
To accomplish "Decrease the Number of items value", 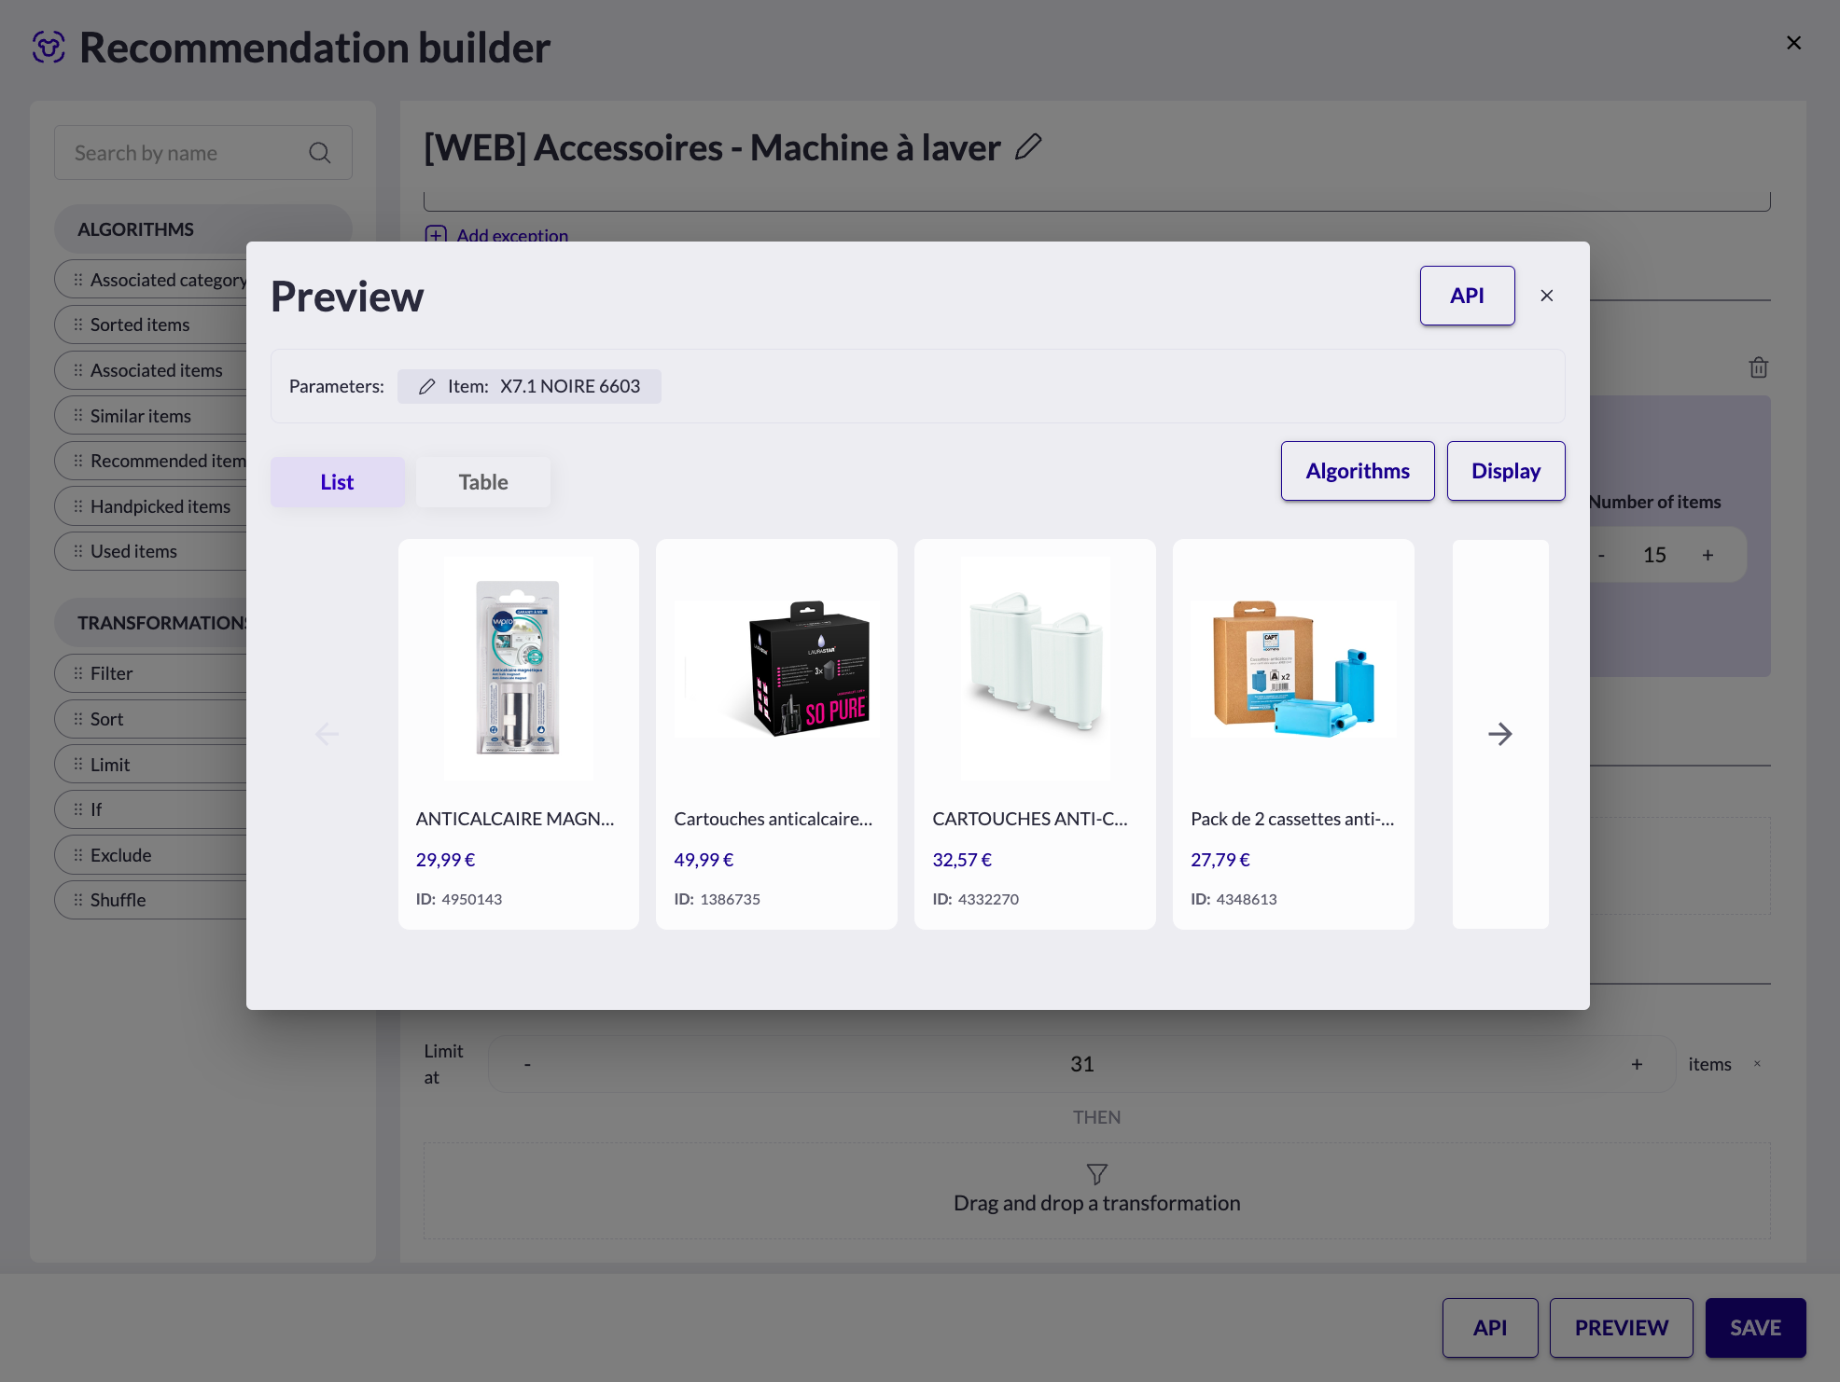I will click(1602, 555).
